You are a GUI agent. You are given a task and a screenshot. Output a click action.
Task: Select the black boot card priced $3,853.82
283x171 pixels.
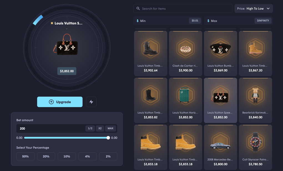(x=151, y=100)
